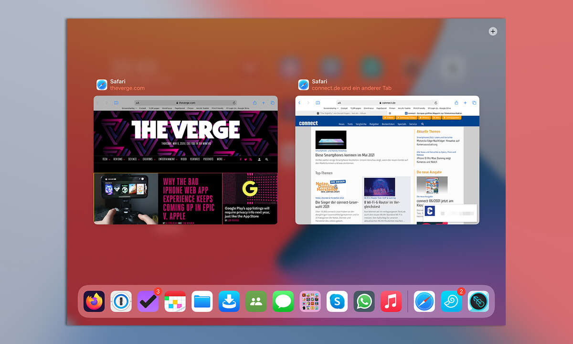Expand More menu in Verge navigation
Image resolution: width=573 pixels, height=344 pixels.
pyautogui.click(x=221, y=159)
